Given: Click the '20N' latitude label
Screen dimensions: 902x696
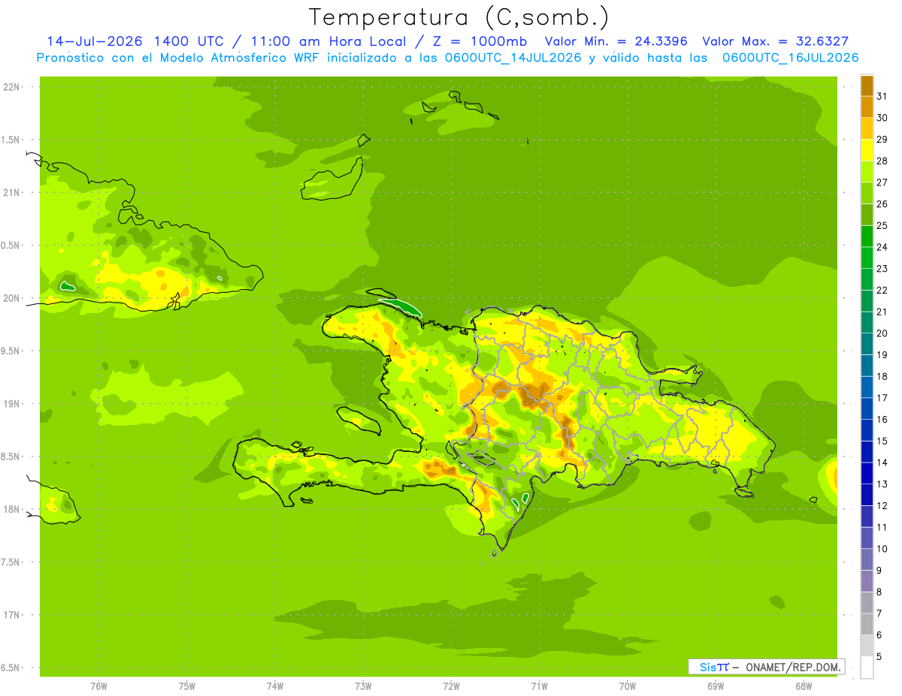Looking at the screenshot, I should 12,298.
